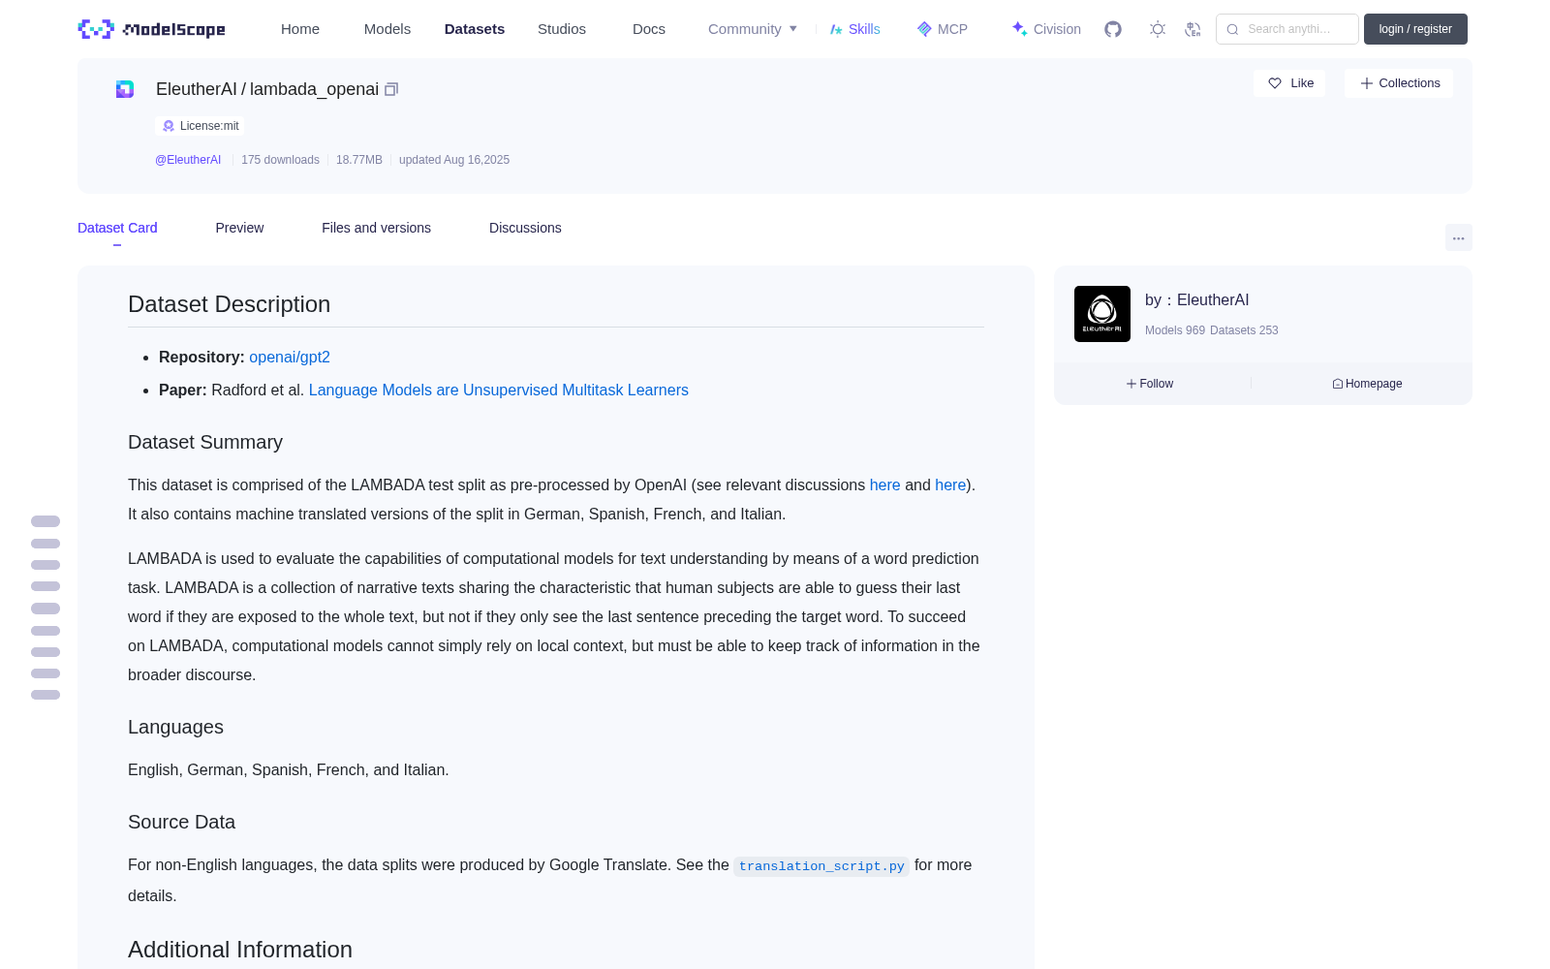Click the 'Additional Information' heading
The width and height of the screenshot is (1550, 969).
tap(240, 950)
